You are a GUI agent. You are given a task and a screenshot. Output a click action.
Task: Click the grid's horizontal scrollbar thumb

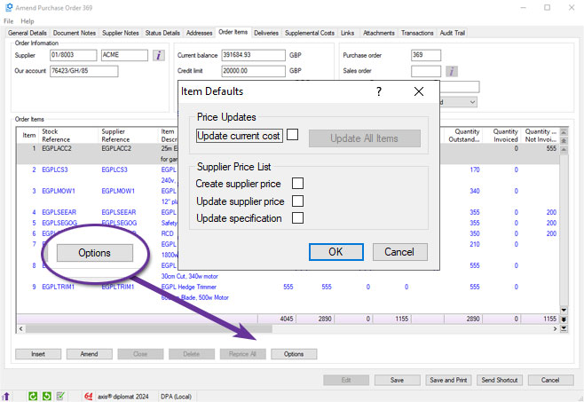click(149, 329)
